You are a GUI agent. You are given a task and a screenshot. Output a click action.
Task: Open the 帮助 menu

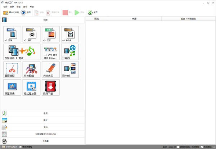click(32, 7)
